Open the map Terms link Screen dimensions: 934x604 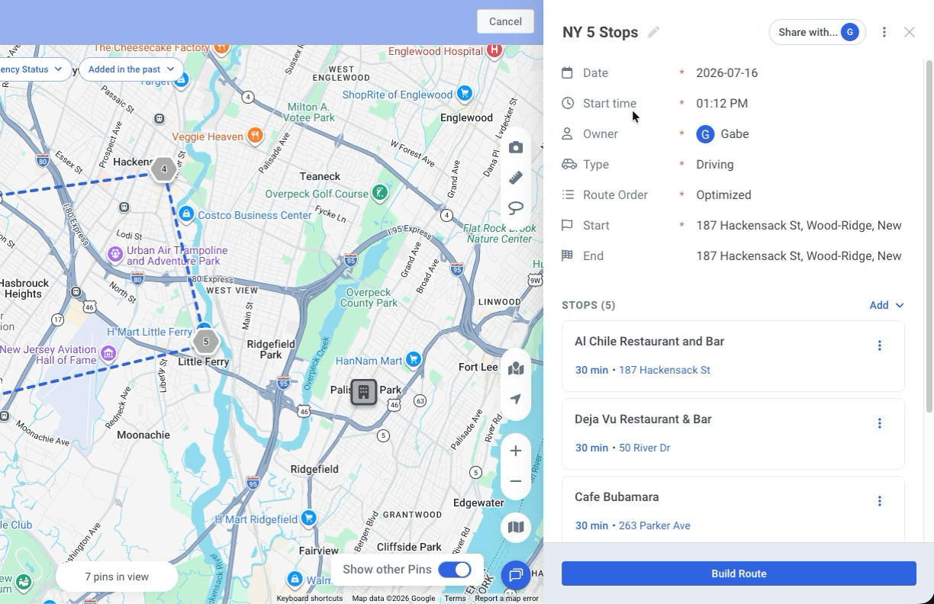click(x=455, y=599)
